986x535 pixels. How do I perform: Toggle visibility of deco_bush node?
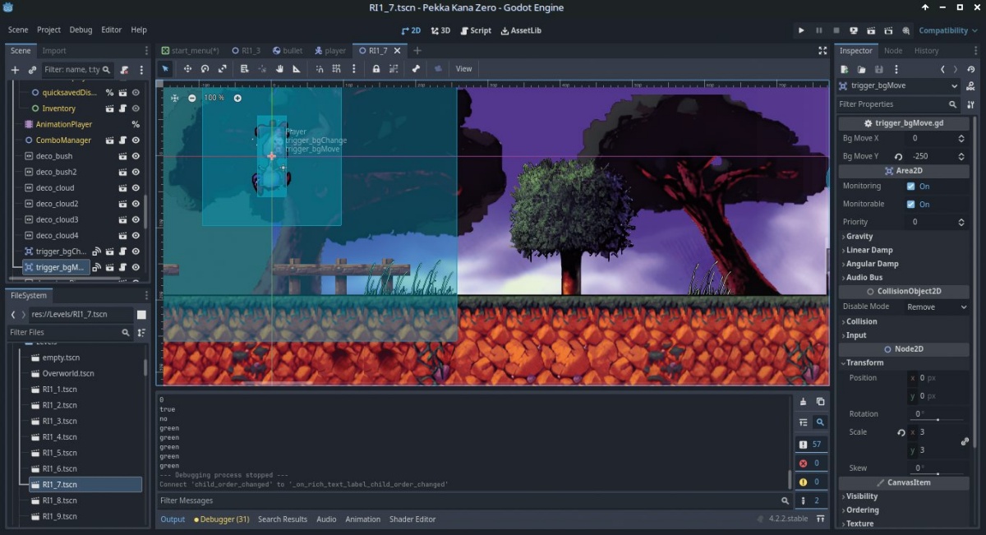point(136,156)
